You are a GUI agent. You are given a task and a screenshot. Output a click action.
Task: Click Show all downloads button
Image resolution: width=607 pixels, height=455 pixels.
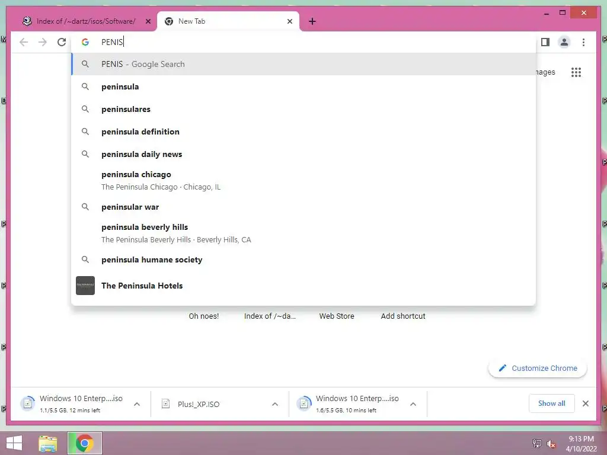tap(551, 403)
